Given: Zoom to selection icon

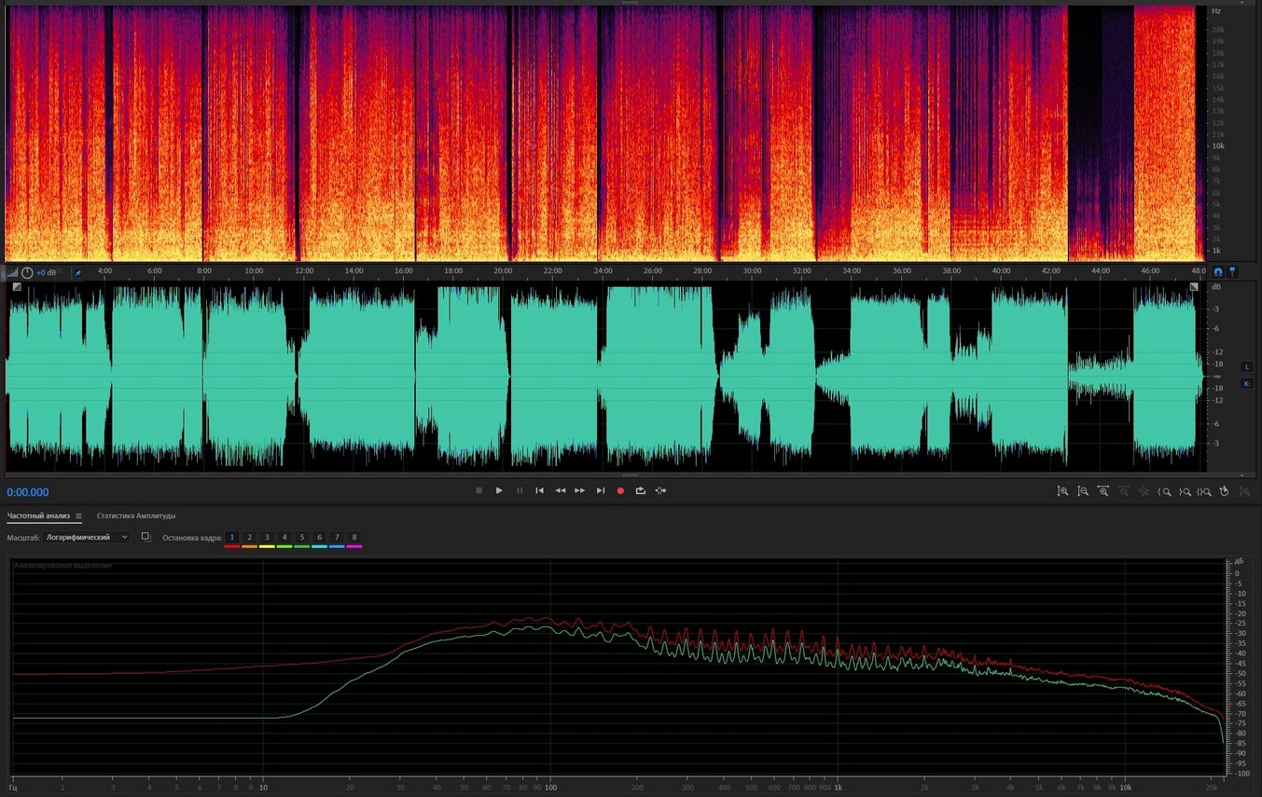Looking at the screenshot, I should (x=1204, y=491).
